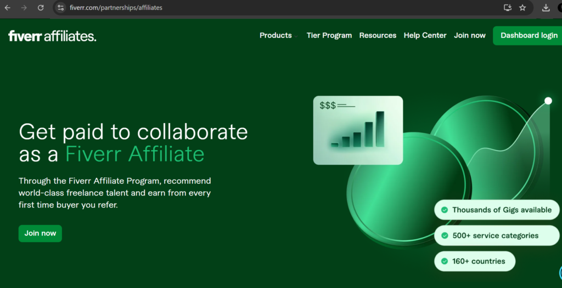This screenshot has width=562, height=288.
Task: Click the Dashboard login button
Action: (x=527, y=36)
